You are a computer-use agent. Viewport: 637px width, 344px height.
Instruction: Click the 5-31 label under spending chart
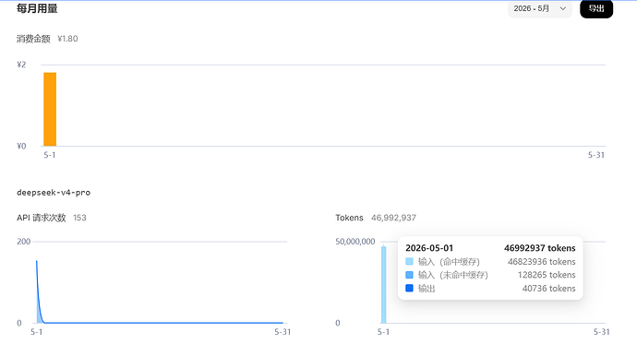click(596, 155)
